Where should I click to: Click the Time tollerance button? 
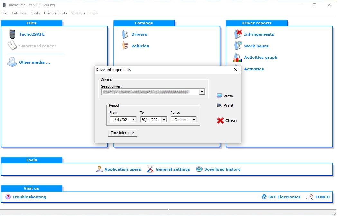pyautogui.click(x=123, y=133)
